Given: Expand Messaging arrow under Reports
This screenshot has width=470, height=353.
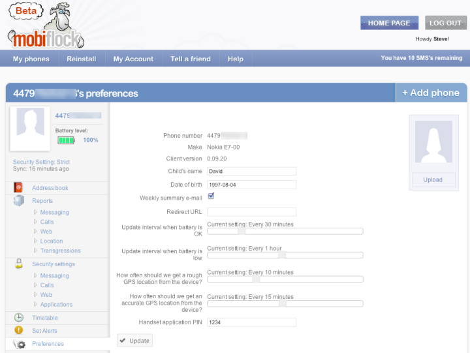Looking at the screenshot, I should 35,212.
